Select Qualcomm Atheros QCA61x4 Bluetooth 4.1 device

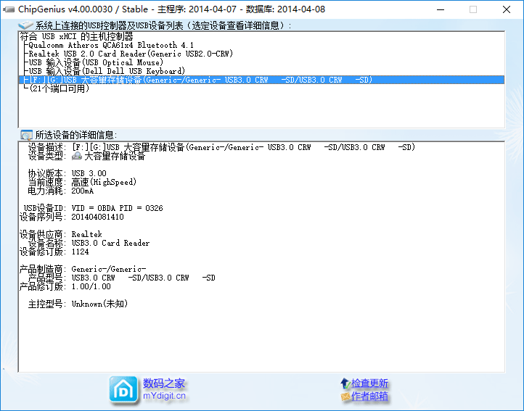(x=111, y=45)
